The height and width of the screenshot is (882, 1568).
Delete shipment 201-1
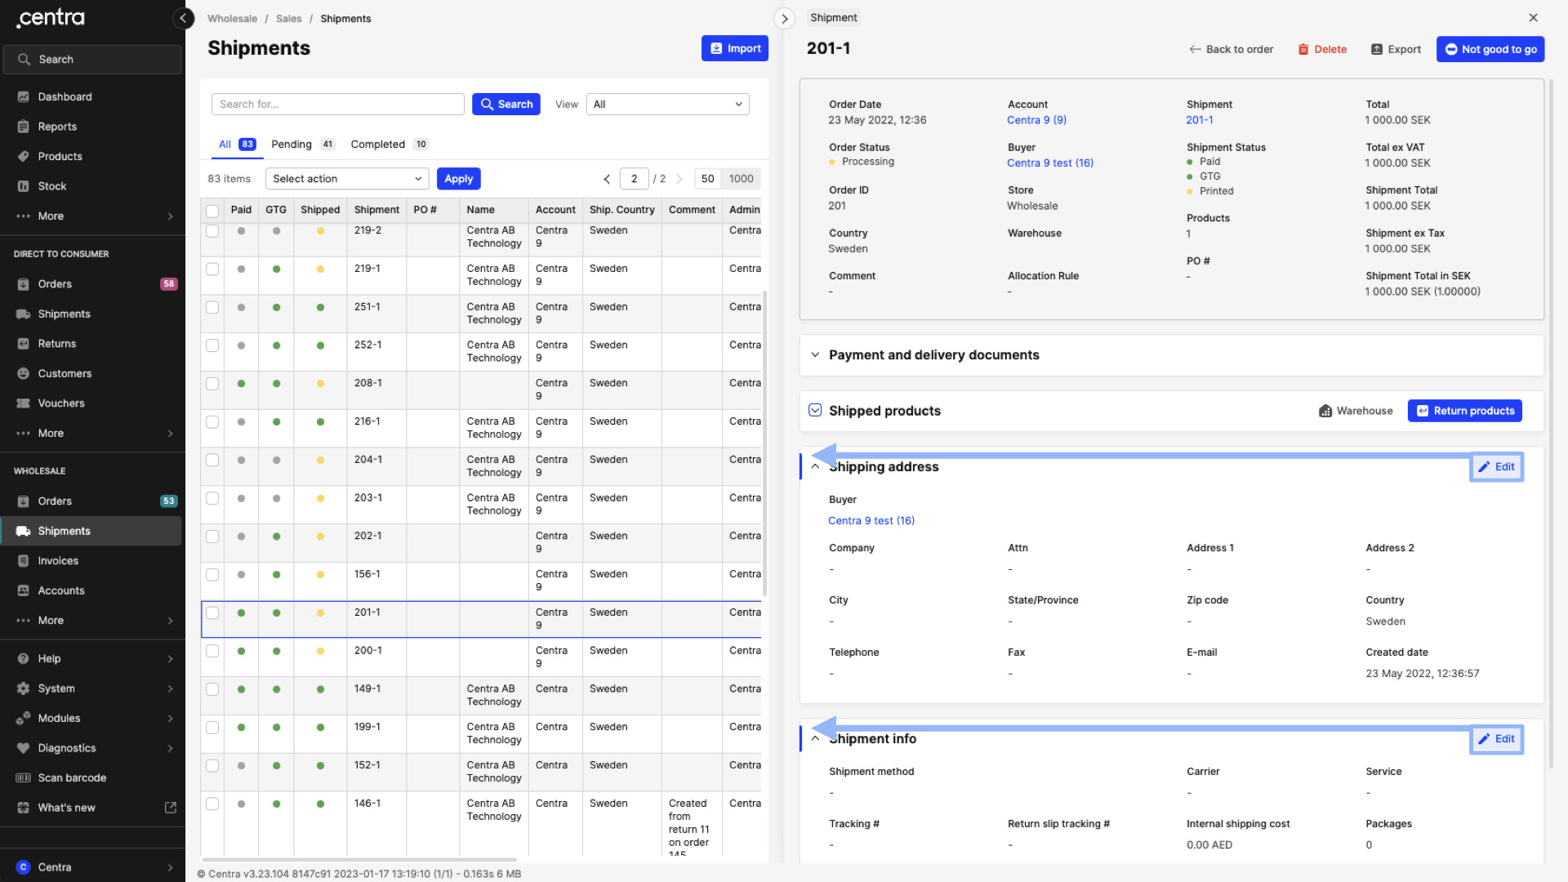(x=1322, y=49)
